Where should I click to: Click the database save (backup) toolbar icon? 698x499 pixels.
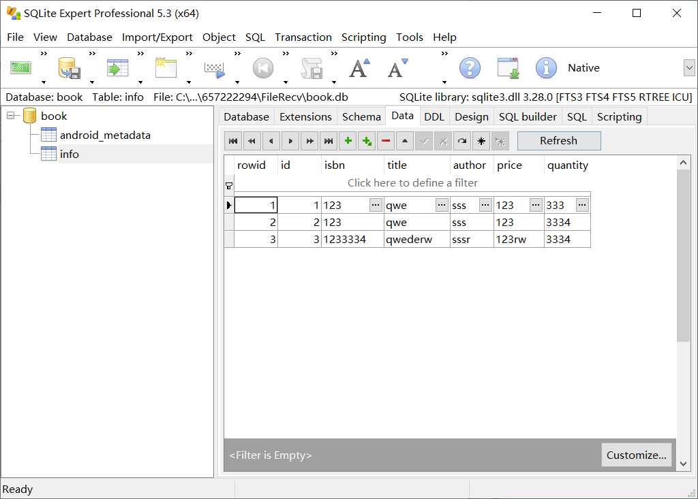point(69,68)
